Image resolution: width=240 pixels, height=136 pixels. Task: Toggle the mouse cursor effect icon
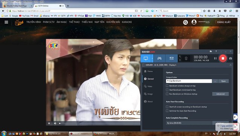[180, 57]
